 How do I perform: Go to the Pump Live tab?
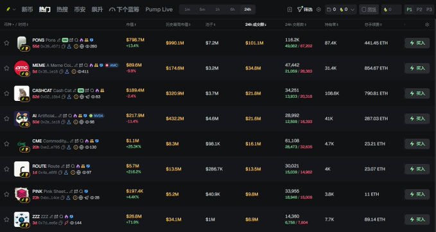coord(159,10)
